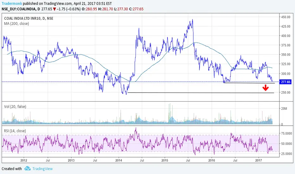Click the 50.0000 RSI axis label
This screenshot has width=295, height=174.
(x=286, y=144)
